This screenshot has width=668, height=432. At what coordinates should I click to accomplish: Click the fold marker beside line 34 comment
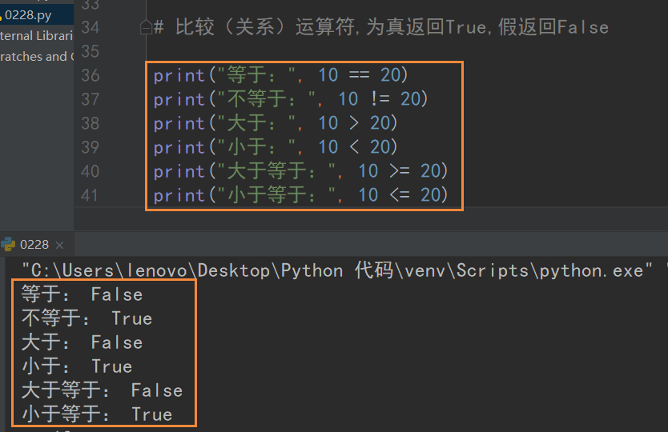(x=146, y=27)
